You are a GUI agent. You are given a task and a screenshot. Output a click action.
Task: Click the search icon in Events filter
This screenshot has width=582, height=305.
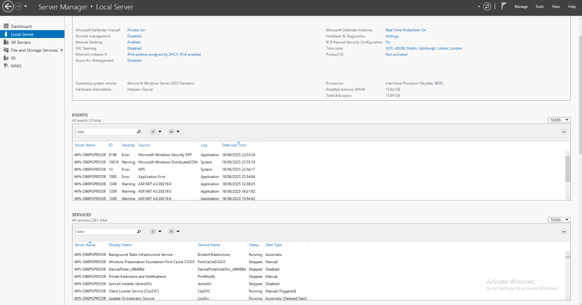tap(139, 132)
